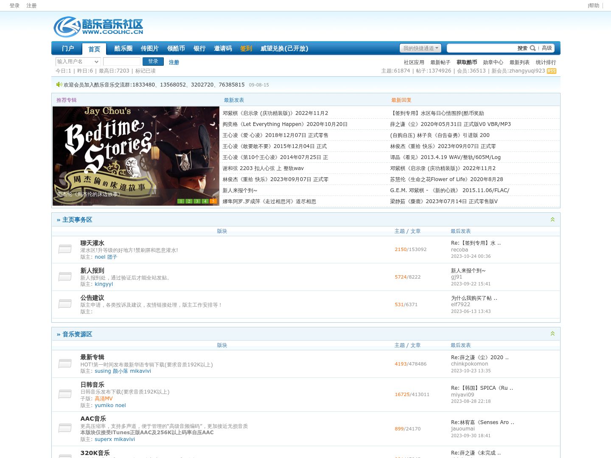Open 获取酷币 link

(x=467, y=62)
